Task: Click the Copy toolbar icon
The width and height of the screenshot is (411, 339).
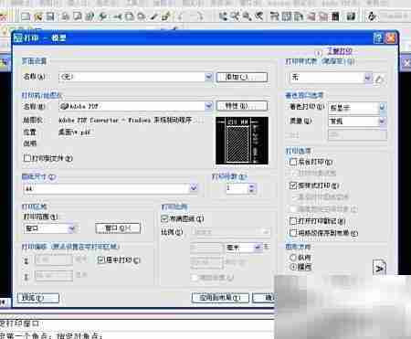Action: coord(129,16)
